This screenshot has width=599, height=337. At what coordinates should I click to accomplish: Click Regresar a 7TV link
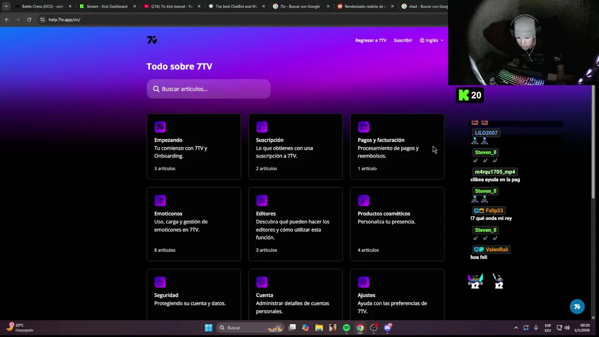coord(371,40)
